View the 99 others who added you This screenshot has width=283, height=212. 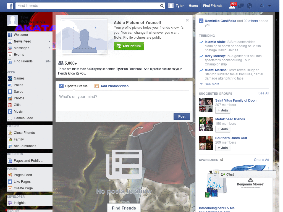(251, 21)
